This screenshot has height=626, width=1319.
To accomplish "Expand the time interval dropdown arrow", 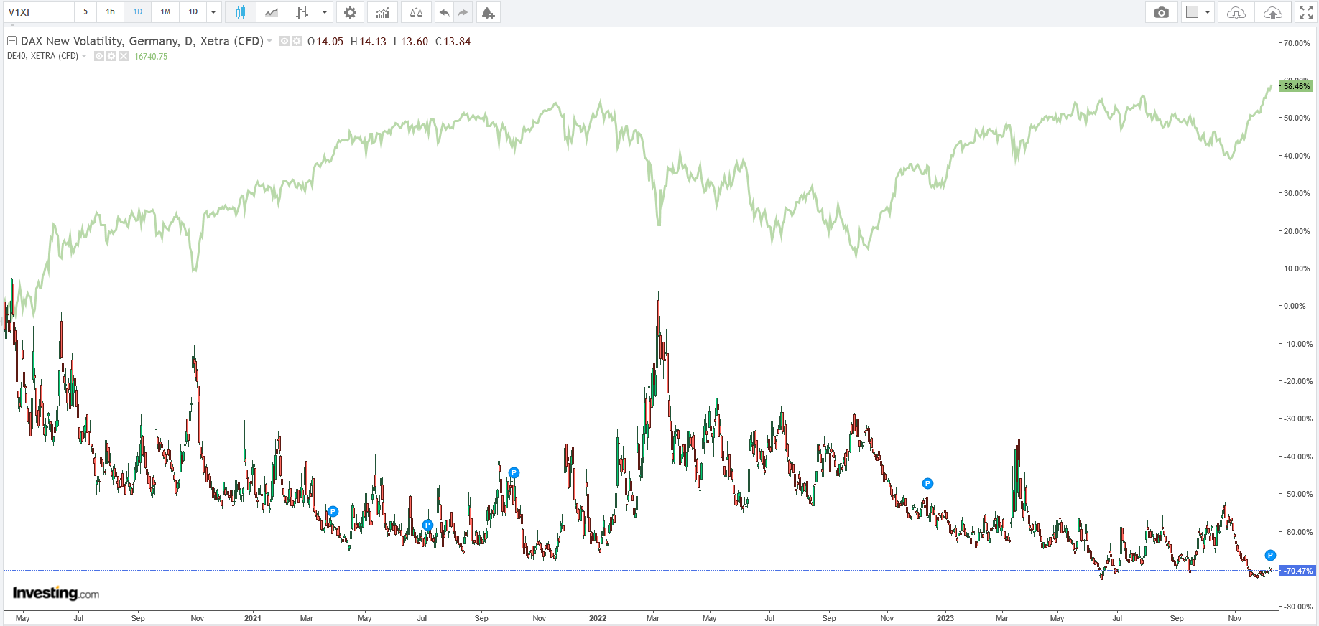I will [x=213, y=12].
